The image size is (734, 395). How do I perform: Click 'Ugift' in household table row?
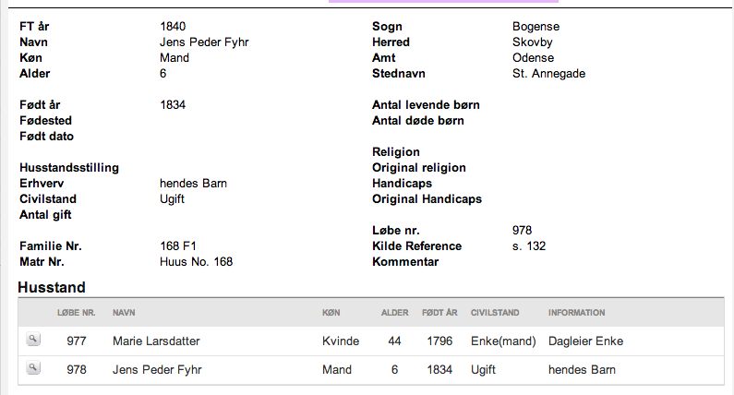point(483,370)
